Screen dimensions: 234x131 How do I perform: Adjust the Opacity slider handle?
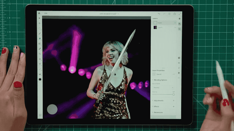coord(173,94)
